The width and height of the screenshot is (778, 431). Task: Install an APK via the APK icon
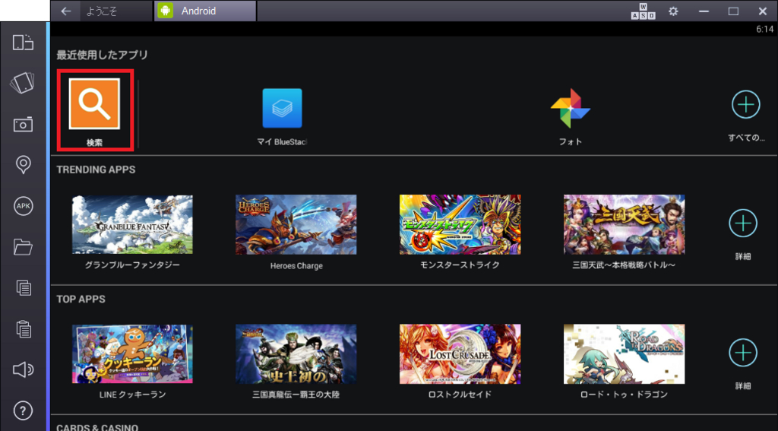tap(23, 206)
